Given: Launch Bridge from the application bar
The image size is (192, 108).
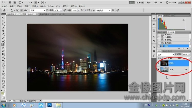Looking at the screenshot, I should (x=10, y=3).
